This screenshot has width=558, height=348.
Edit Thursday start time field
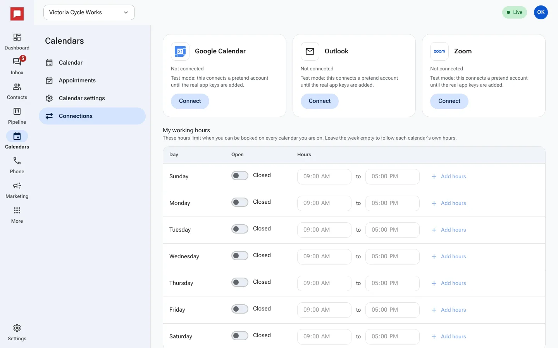[324, 283]
